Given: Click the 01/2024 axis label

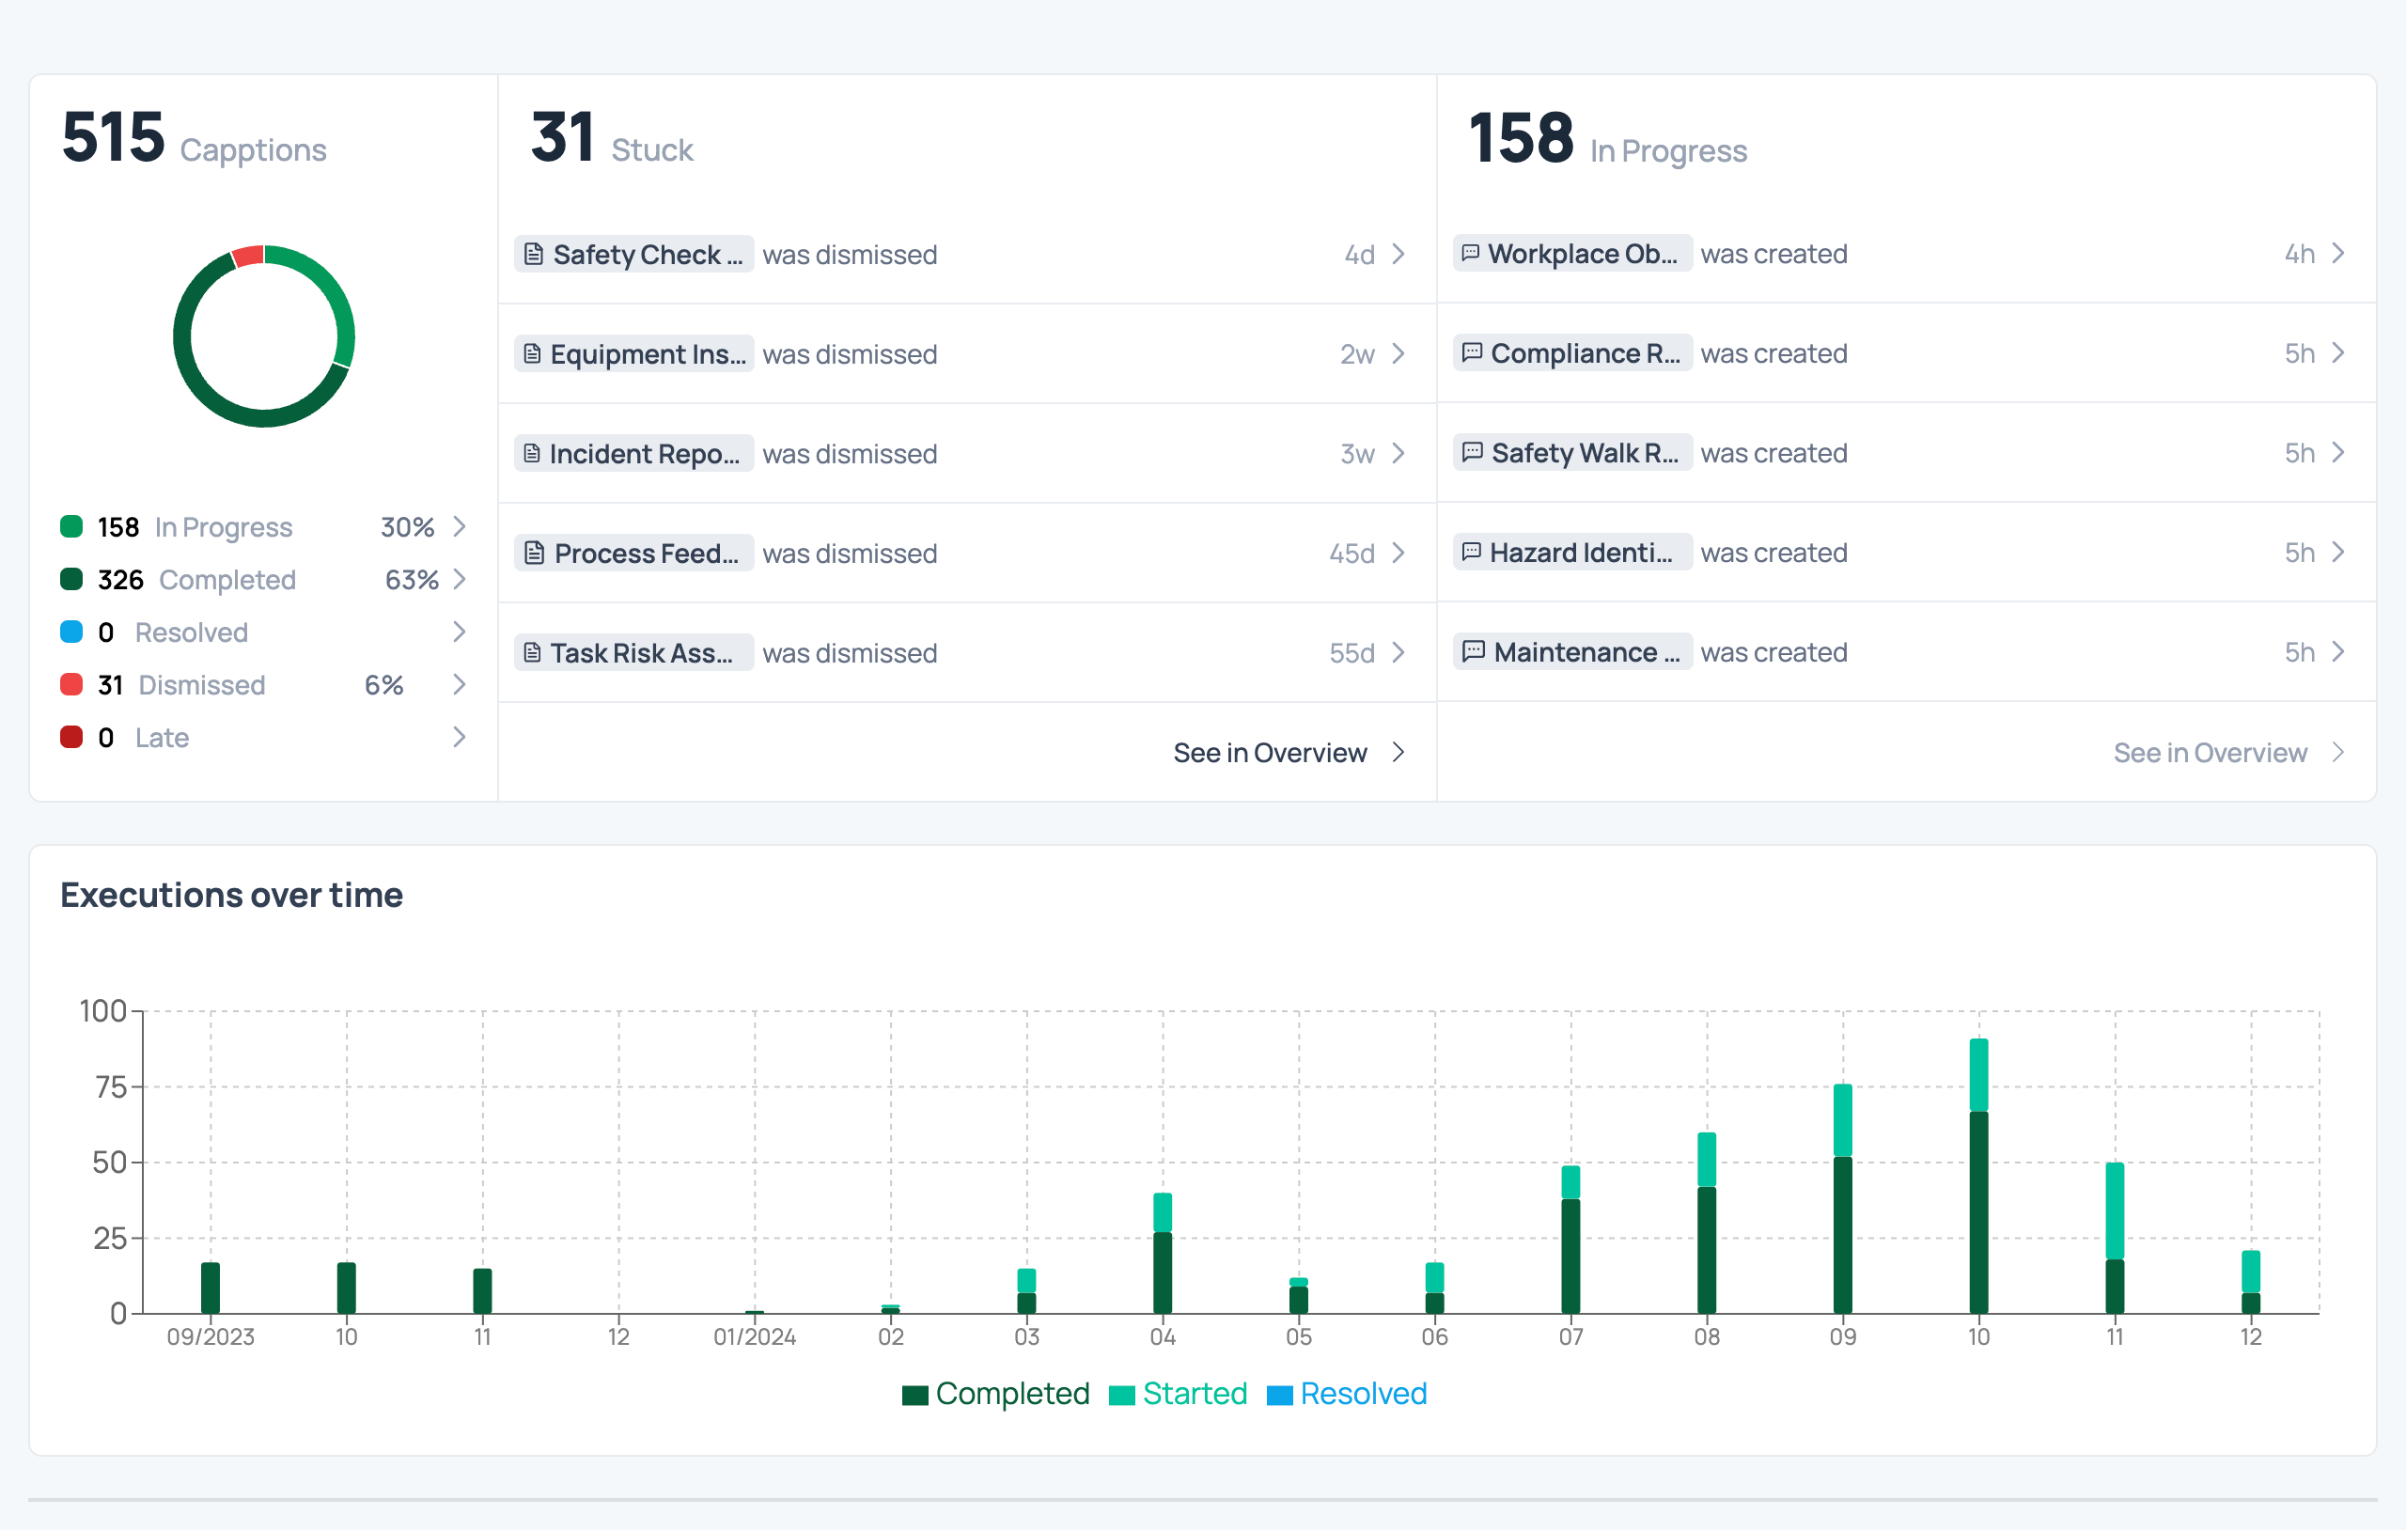Looking at the screenshot, I should pyautogui.click(x=755, y=1337).
